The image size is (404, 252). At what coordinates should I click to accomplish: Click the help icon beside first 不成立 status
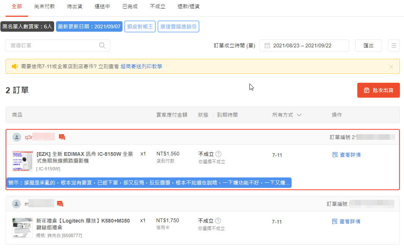218,154
